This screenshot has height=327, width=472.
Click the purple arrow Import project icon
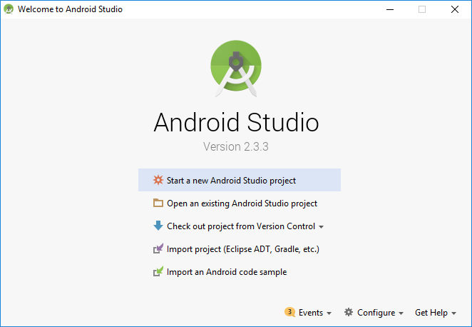pos(158,248)
